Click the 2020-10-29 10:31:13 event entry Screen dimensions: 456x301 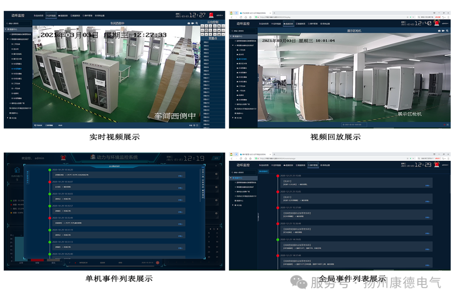[x=118, y=247]
